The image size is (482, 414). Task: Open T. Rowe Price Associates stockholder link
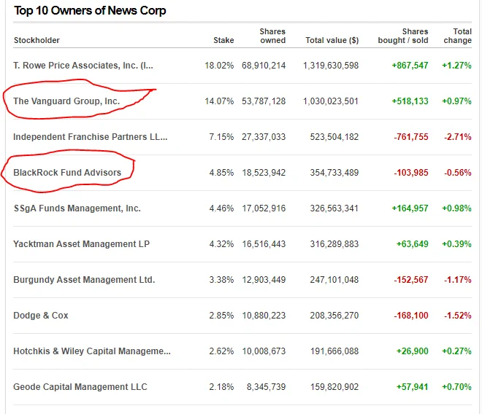83,66
